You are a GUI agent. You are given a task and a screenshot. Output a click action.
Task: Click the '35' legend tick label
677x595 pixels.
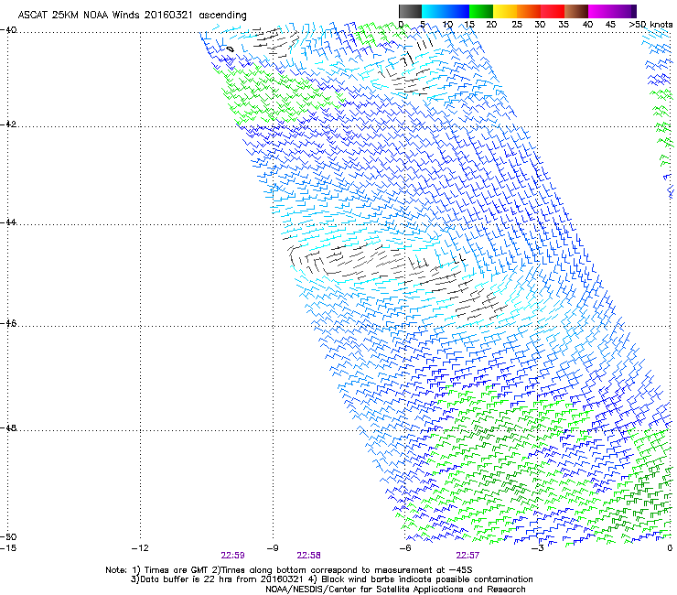coord(564,25)
